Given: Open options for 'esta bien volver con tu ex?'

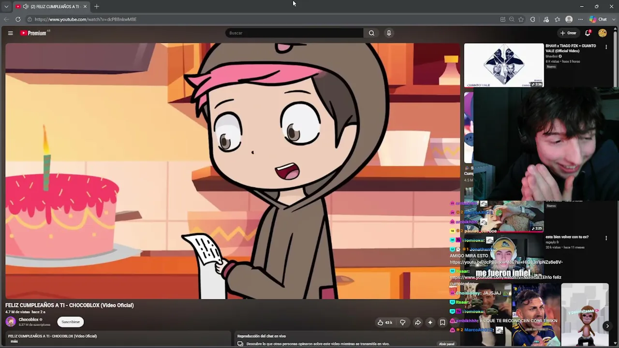Looking at the screenshot, I should click(606, 238).
